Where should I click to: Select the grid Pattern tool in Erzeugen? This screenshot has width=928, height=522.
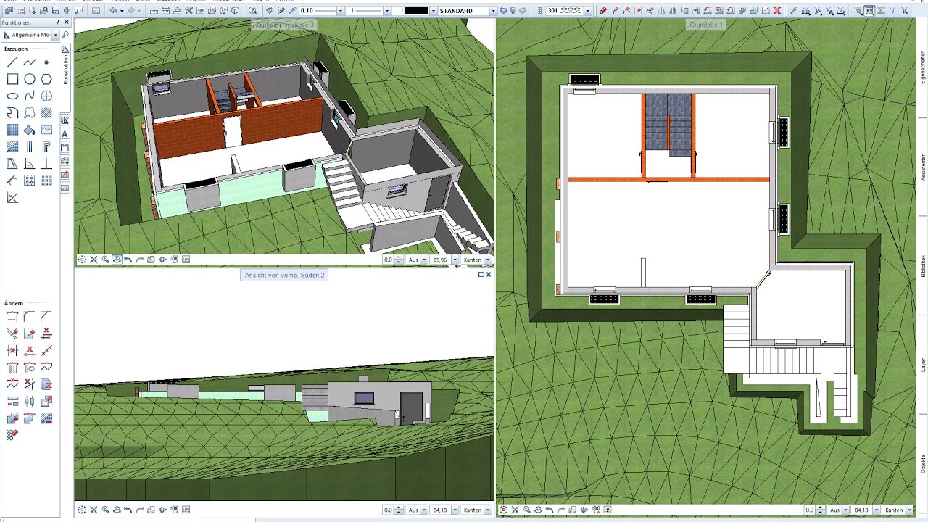coord(12,130)
